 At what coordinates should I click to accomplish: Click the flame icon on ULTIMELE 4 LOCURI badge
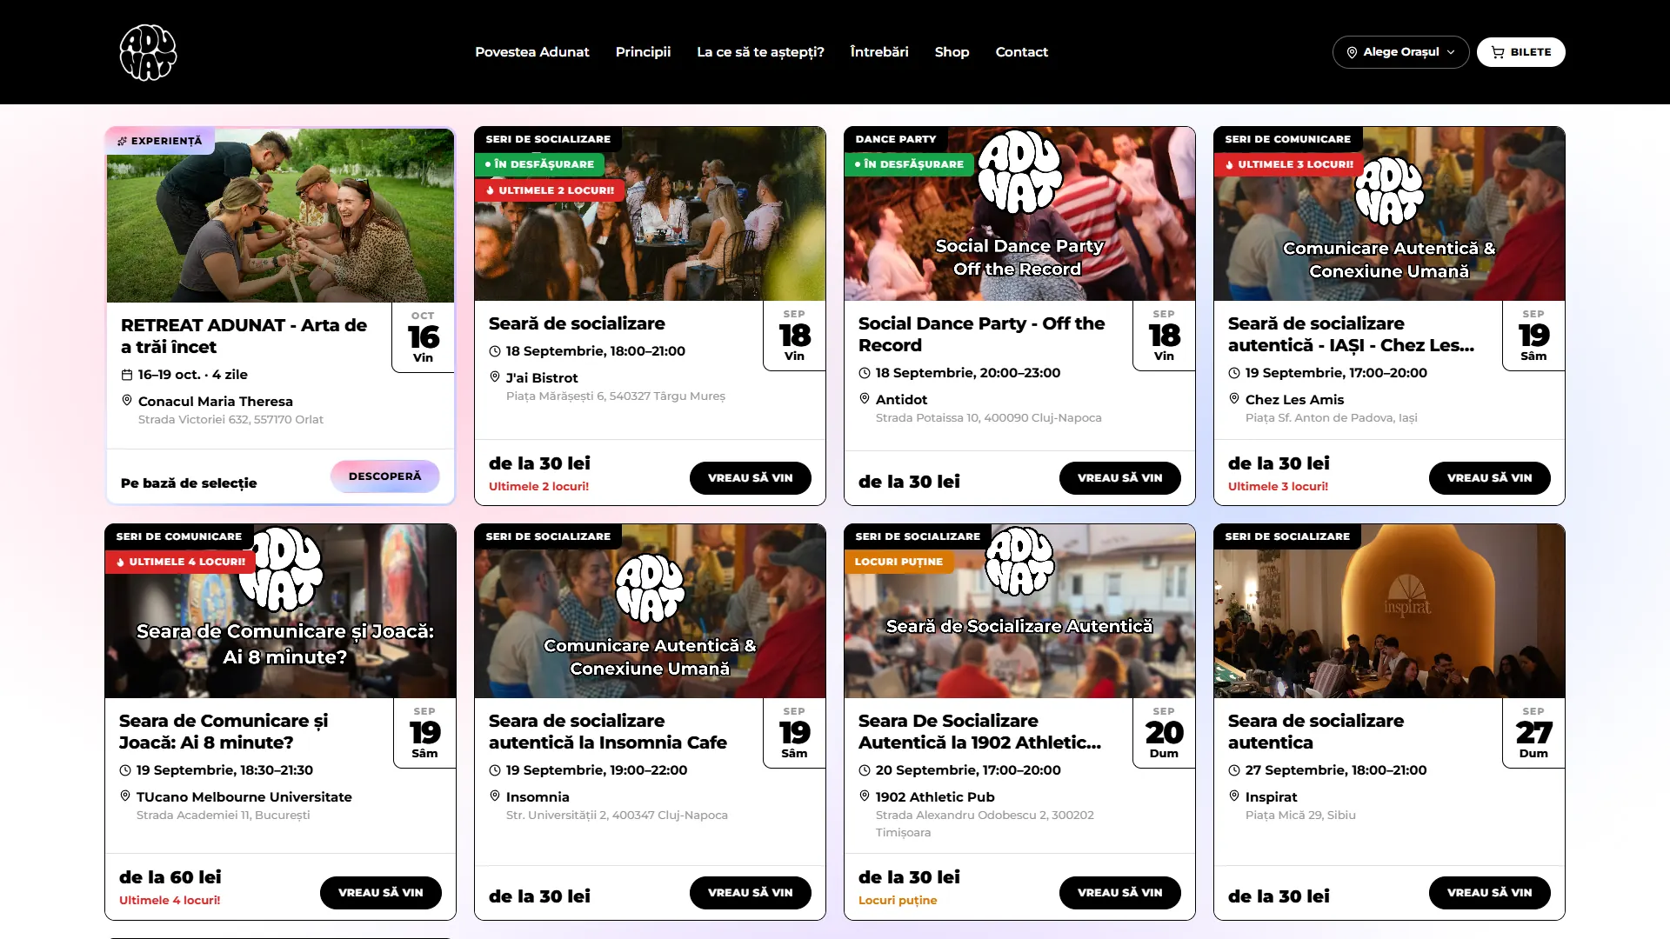point(121,562)
